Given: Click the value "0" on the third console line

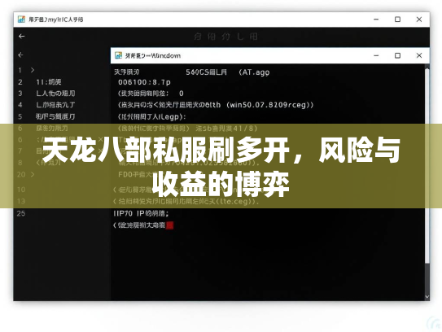Looking at the screenshot, I should coord(182,94).
